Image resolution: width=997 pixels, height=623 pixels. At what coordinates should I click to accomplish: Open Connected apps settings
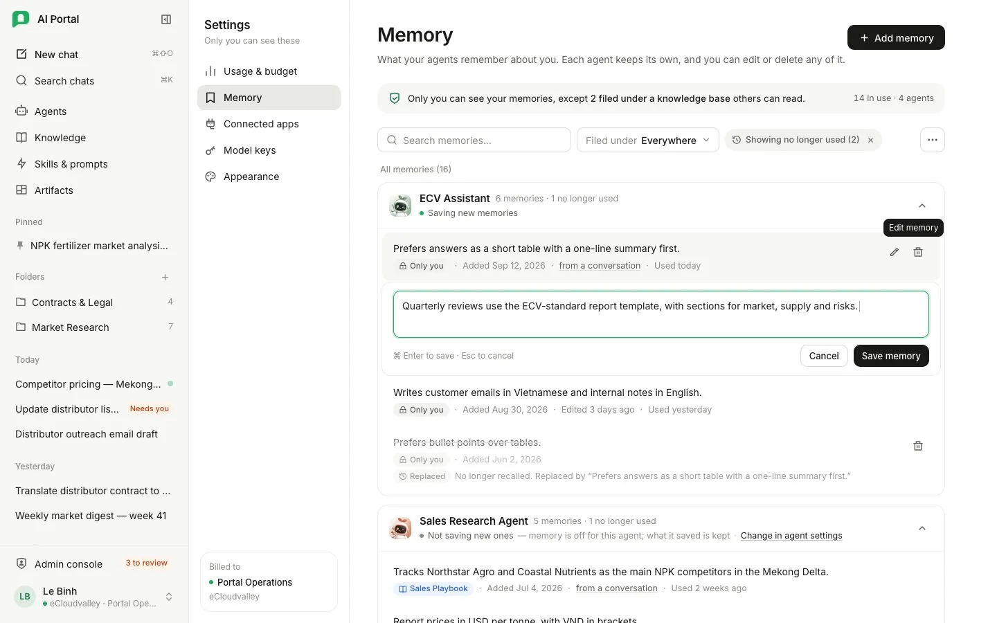(269, 124)
